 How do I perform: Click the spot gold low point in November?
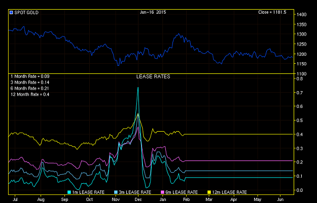click(x=118, y=65)
